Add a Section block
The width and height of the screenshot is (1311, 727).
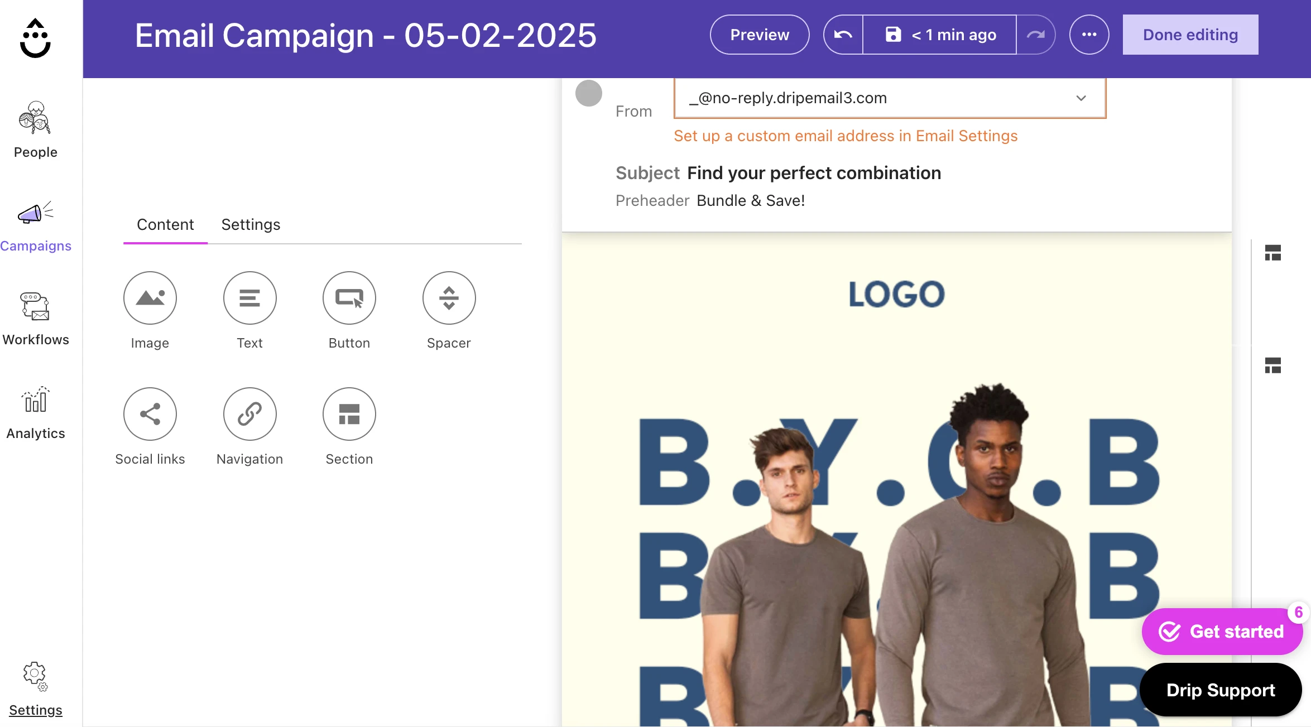tap(349, 414)
